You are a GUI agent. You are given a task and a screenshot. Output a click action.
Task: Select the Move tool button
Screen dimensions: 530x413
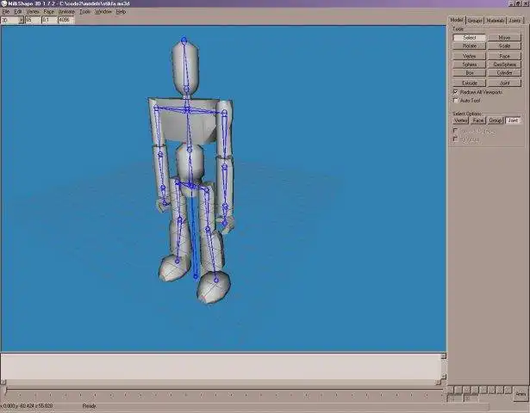504,38
